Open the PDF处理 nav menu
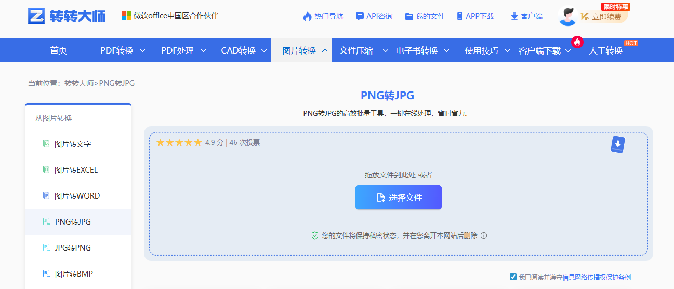Viewport: 674px width, 289px height. pyautogui.click(x=178, y=50)
